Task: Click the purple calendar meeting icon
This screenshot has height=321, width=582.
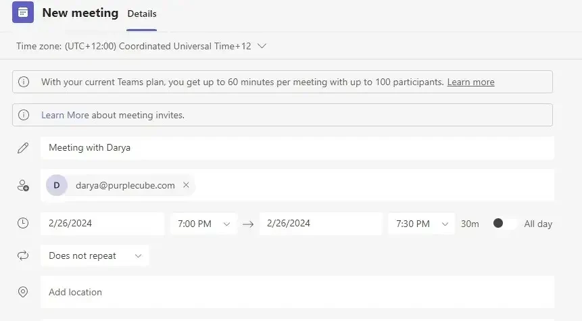Action: pos(22,12)
